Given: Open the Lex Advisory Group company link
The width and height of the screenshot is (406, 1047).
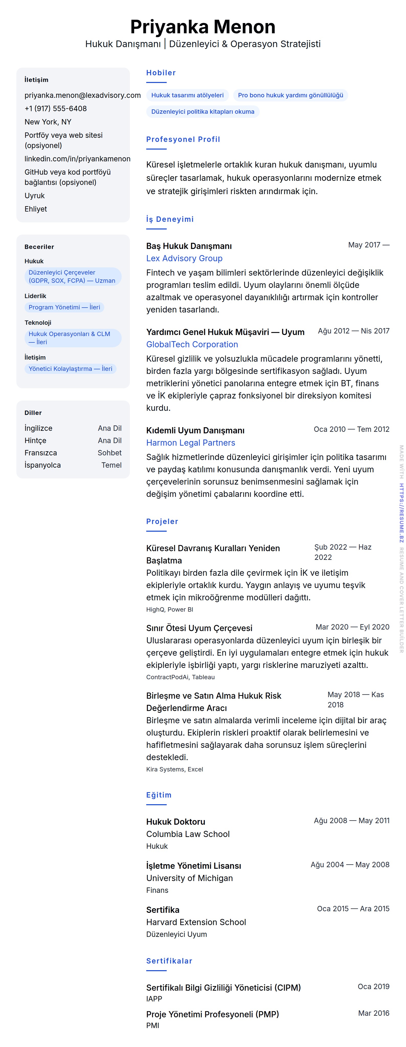Looking at the screenshot, I should pyautogui.click(x=184, y=258).
